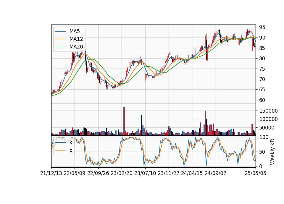The height and width of the screenshot is (204, 284).
Task: Click the Weekly KD axis label
Action: [272, 152]
